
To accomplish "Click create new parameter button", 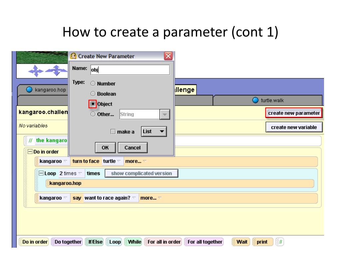I will coord(294,113).
